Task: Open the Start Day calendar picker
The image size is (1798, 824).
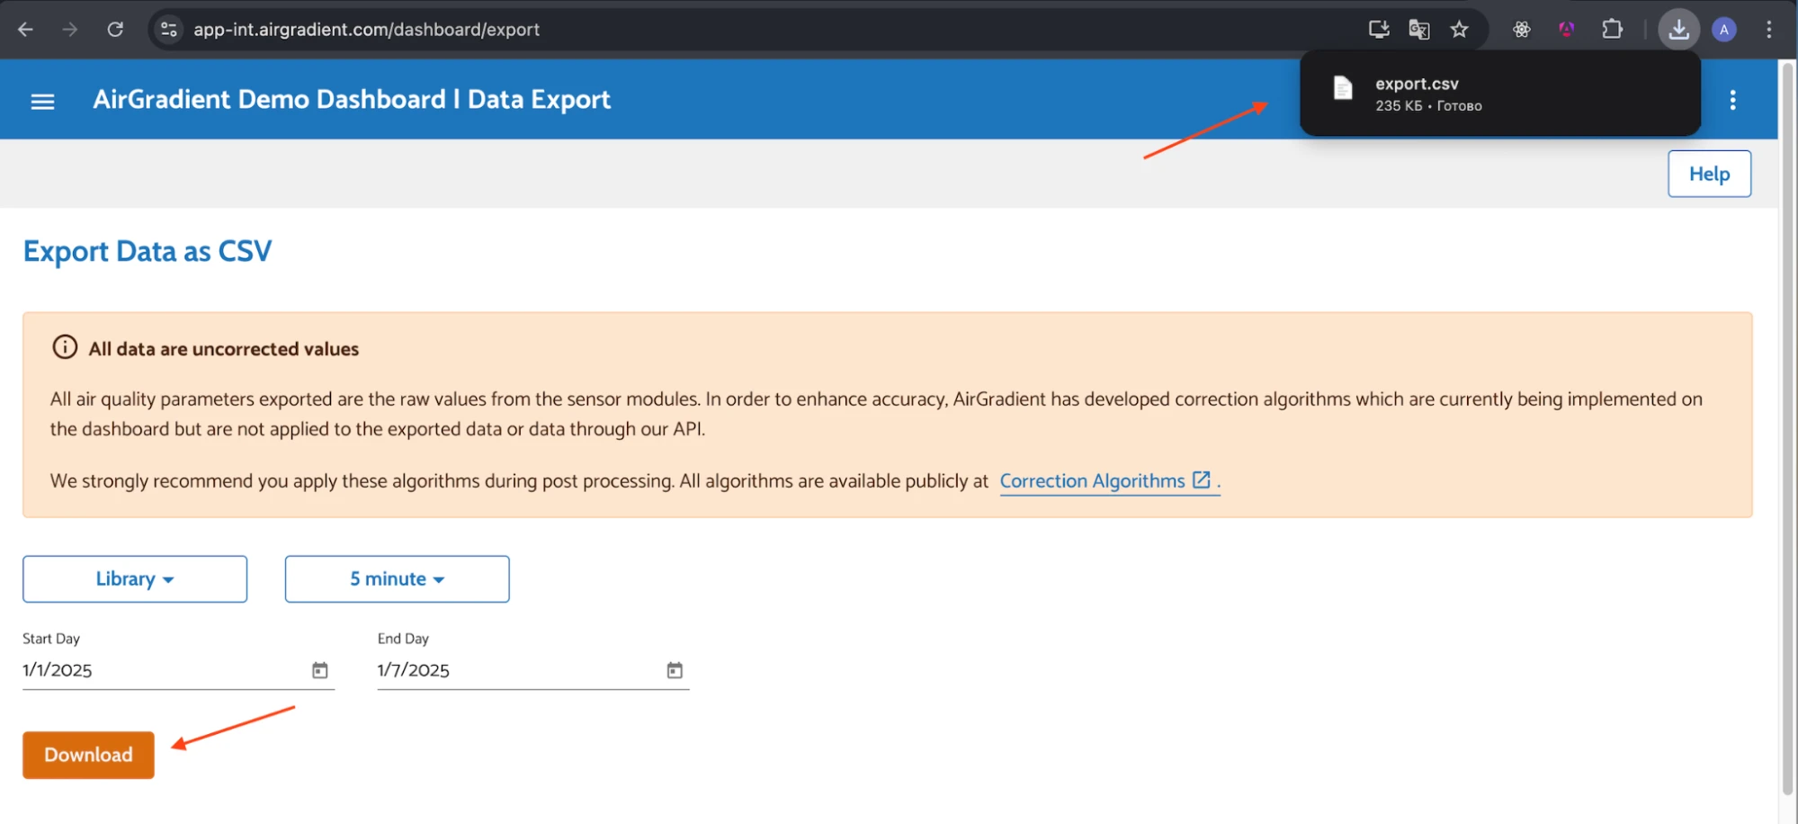Action: pos(320,670)
